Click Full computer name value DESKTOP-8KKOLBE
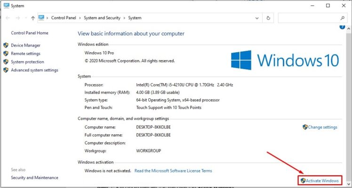This screenshot has width=352, height=188. (x=153, y=135)
